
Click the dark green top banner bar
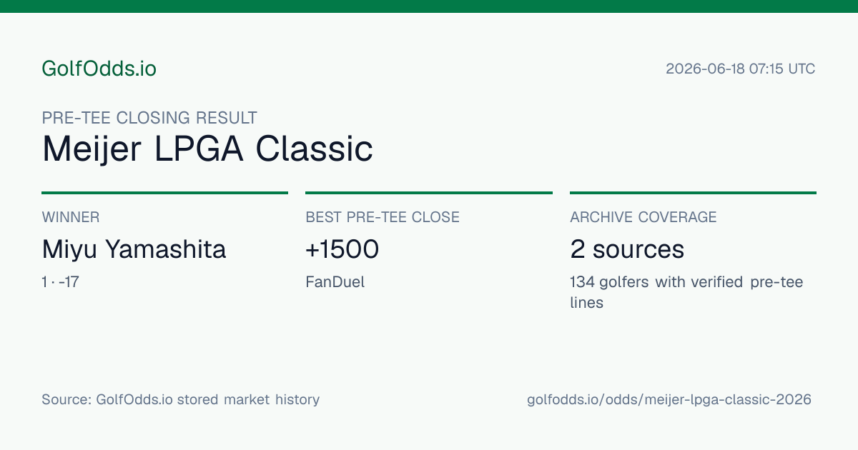coord(429,6)
